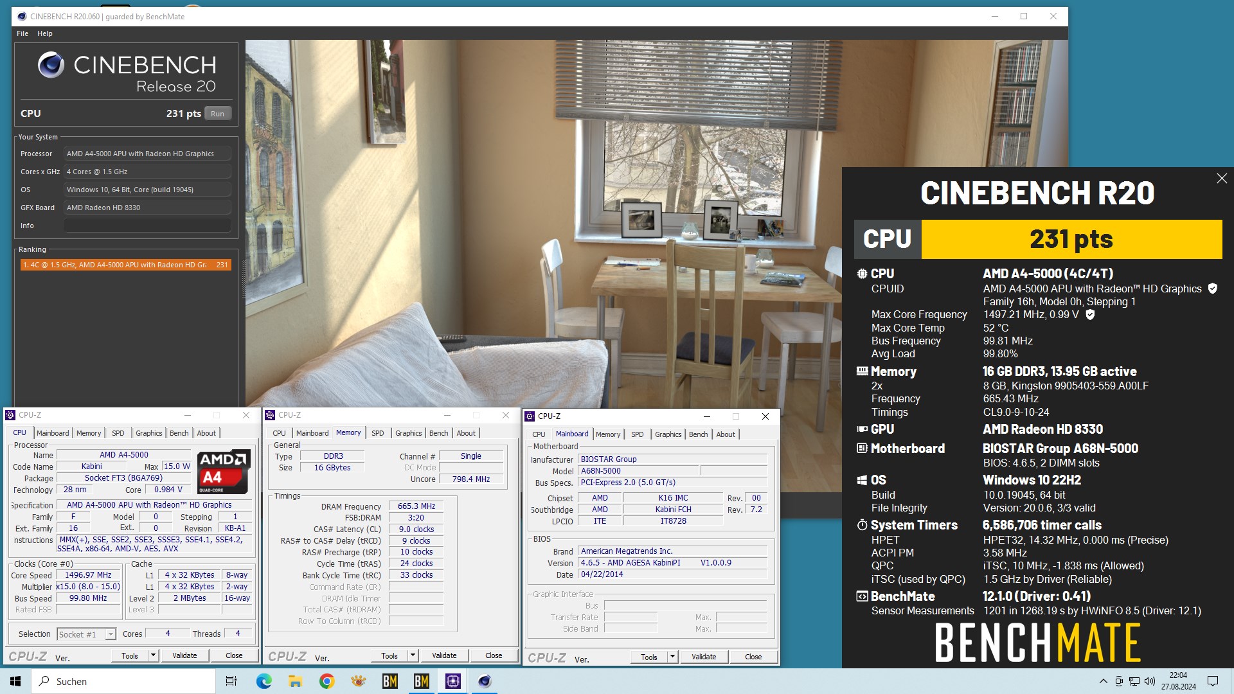Click the System Timers clock icon
Screen dimensions: 1234x694
[x=862, y=525]
